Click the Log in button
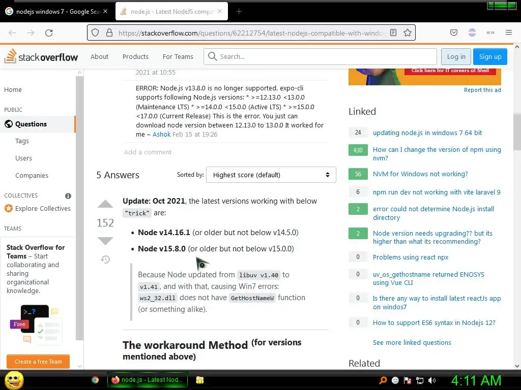The image size is (521, 390). 456,56
